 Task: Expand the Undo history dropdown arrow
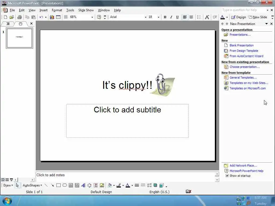click(46, 17)
